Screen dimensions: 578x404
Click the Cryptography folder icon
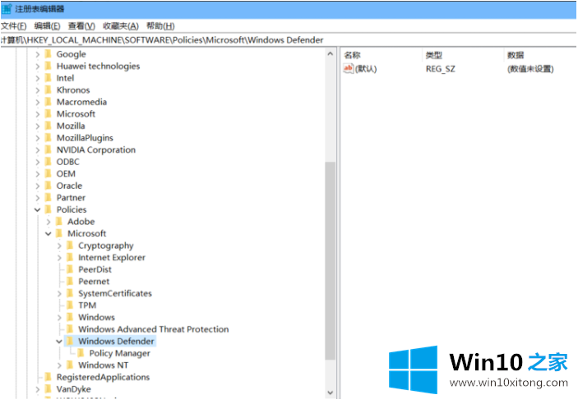coord(70,246)
